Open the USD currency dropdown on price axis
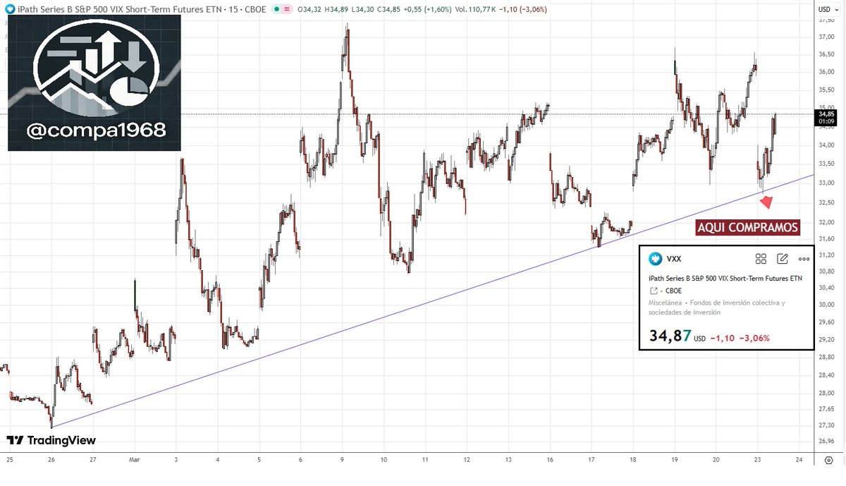This screenshot has height=486, width=846. 827,9
